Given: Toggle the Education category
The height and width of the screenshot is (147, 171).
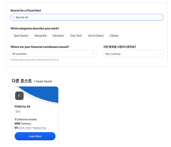Looking at the screenshot, I should [58, 36].
